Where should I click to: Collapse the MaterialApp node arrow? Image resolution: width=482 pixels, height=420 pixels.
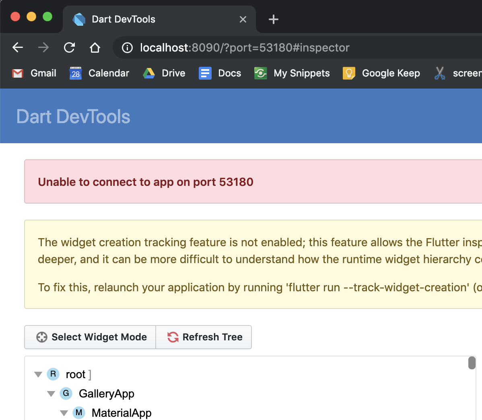(x=64, y=413)
